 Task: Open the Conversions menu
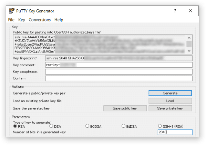[x=40, y=20]
